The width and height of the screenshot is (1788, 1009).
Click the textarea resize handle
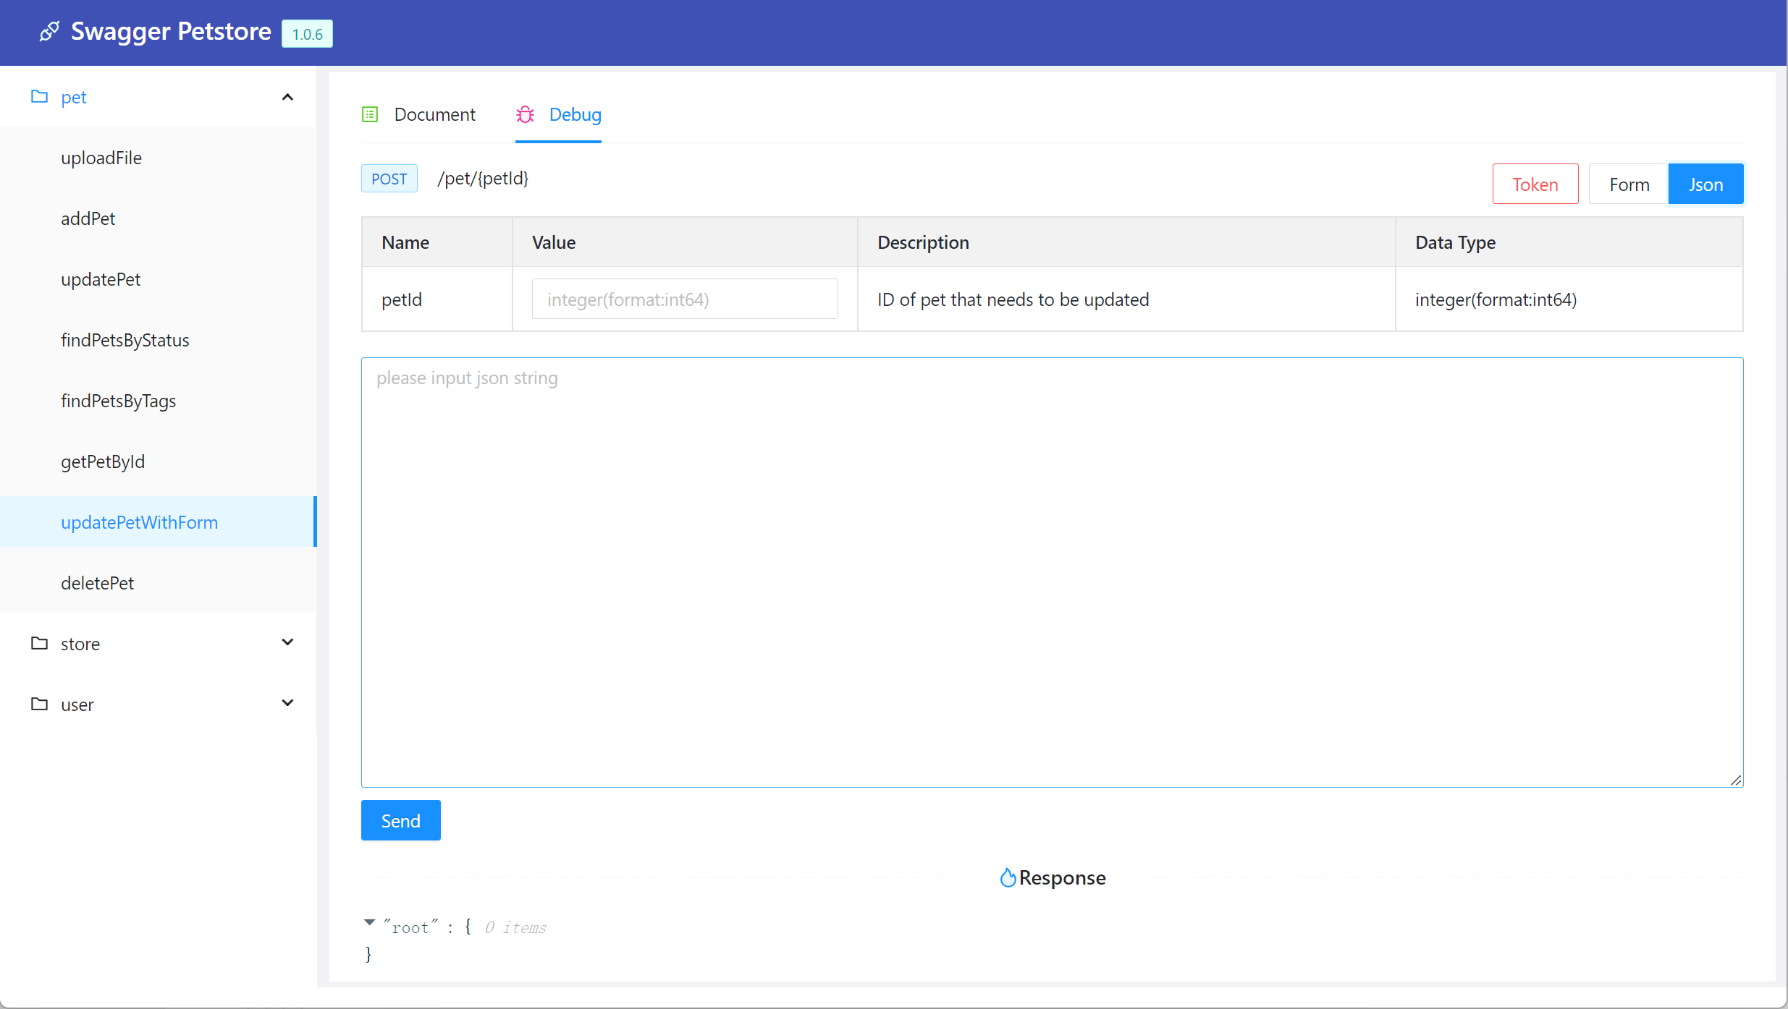click(x=1736, y=780)
